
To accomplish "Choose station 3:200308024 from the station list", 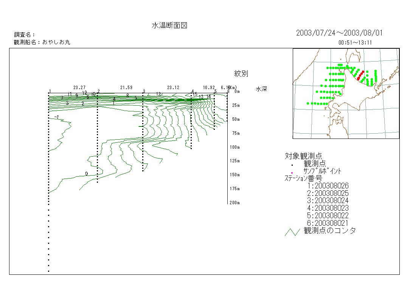I will click(x=328, y=200).
